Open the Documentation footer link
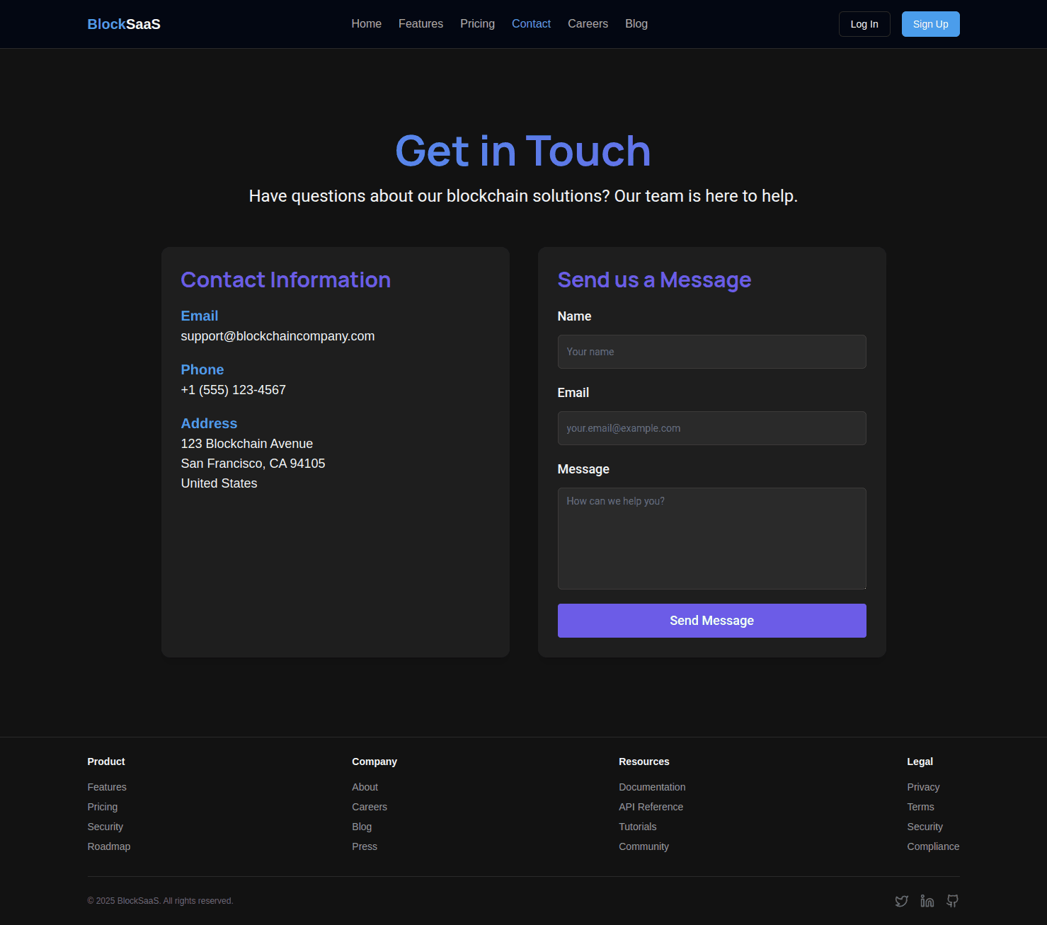 [x=651, y=786]
